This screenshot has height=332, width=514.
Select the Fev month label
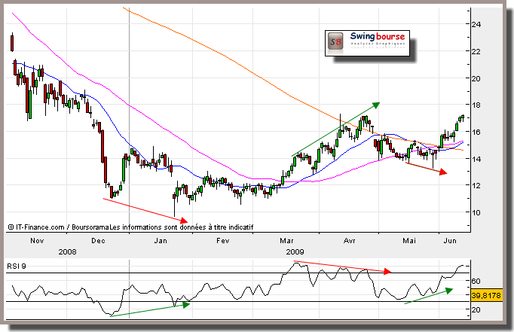pos(222,241)
